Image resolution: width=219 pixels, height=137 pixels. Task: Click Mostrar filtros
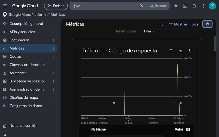coord(184,24)
